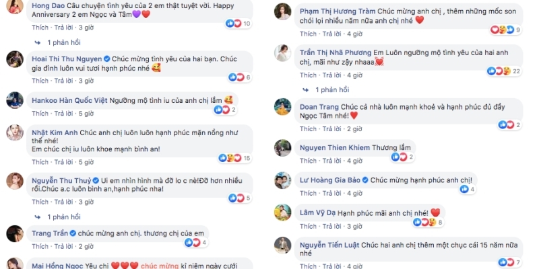The height and width of the screenshot is (269, 539).
Task: Open Nhật Kim Anh's profile name link
Action: [x=55, y=132]
